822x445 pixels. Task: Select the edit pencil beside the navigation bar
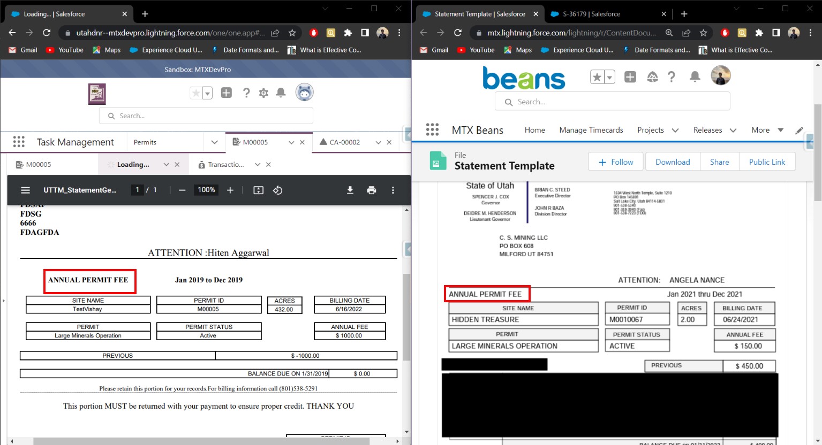coord(799,129)
